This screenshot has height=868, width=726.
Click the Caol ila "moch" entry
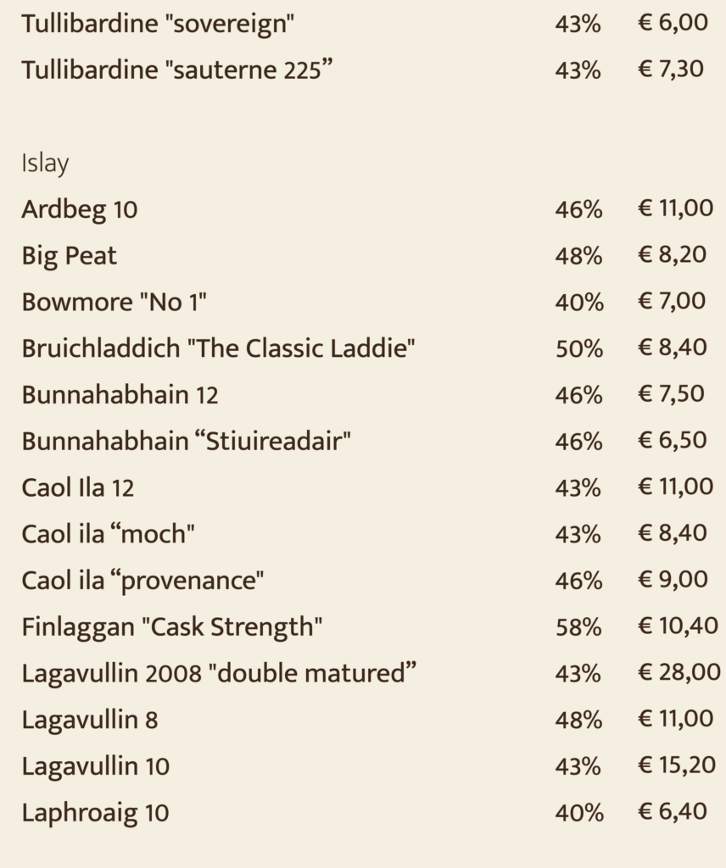[x=108, y=534]
